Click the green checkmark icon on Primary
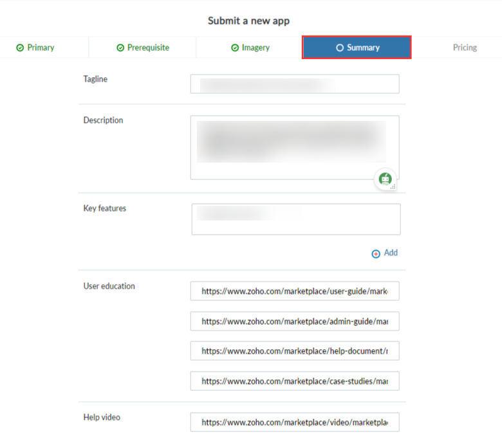Image resolution: width=502 pixels, height=434 pixels. [x=20, y=48]
